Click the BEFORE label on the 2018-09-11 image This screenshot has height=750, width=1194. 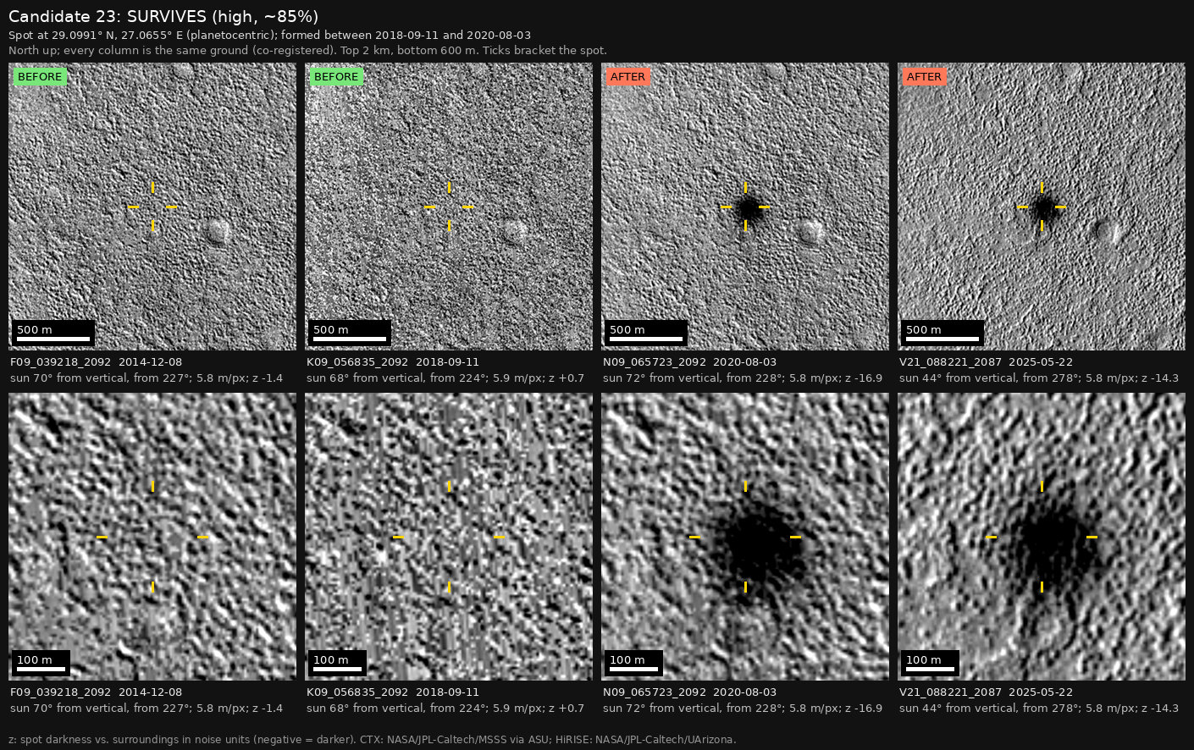pyautogui.click(x=336, y=77)
